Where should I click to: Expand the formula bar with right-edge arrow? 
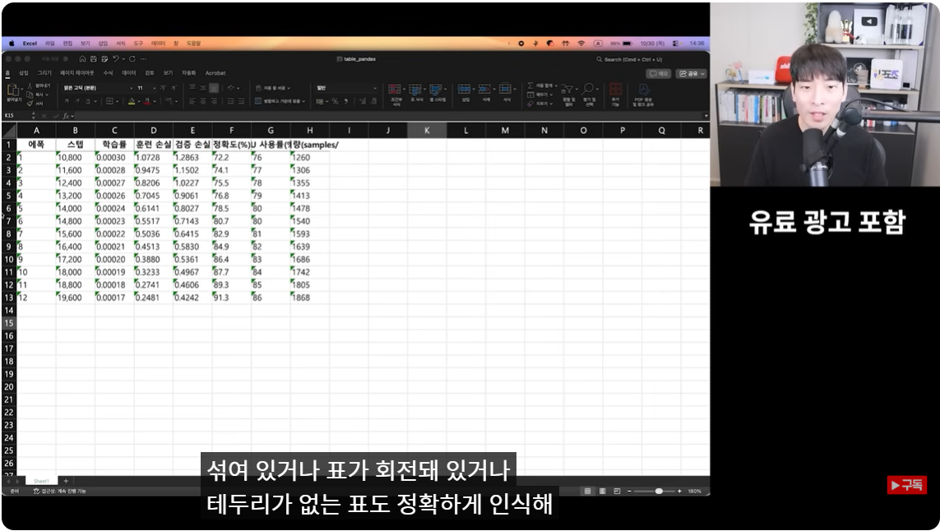pos(706,116)
